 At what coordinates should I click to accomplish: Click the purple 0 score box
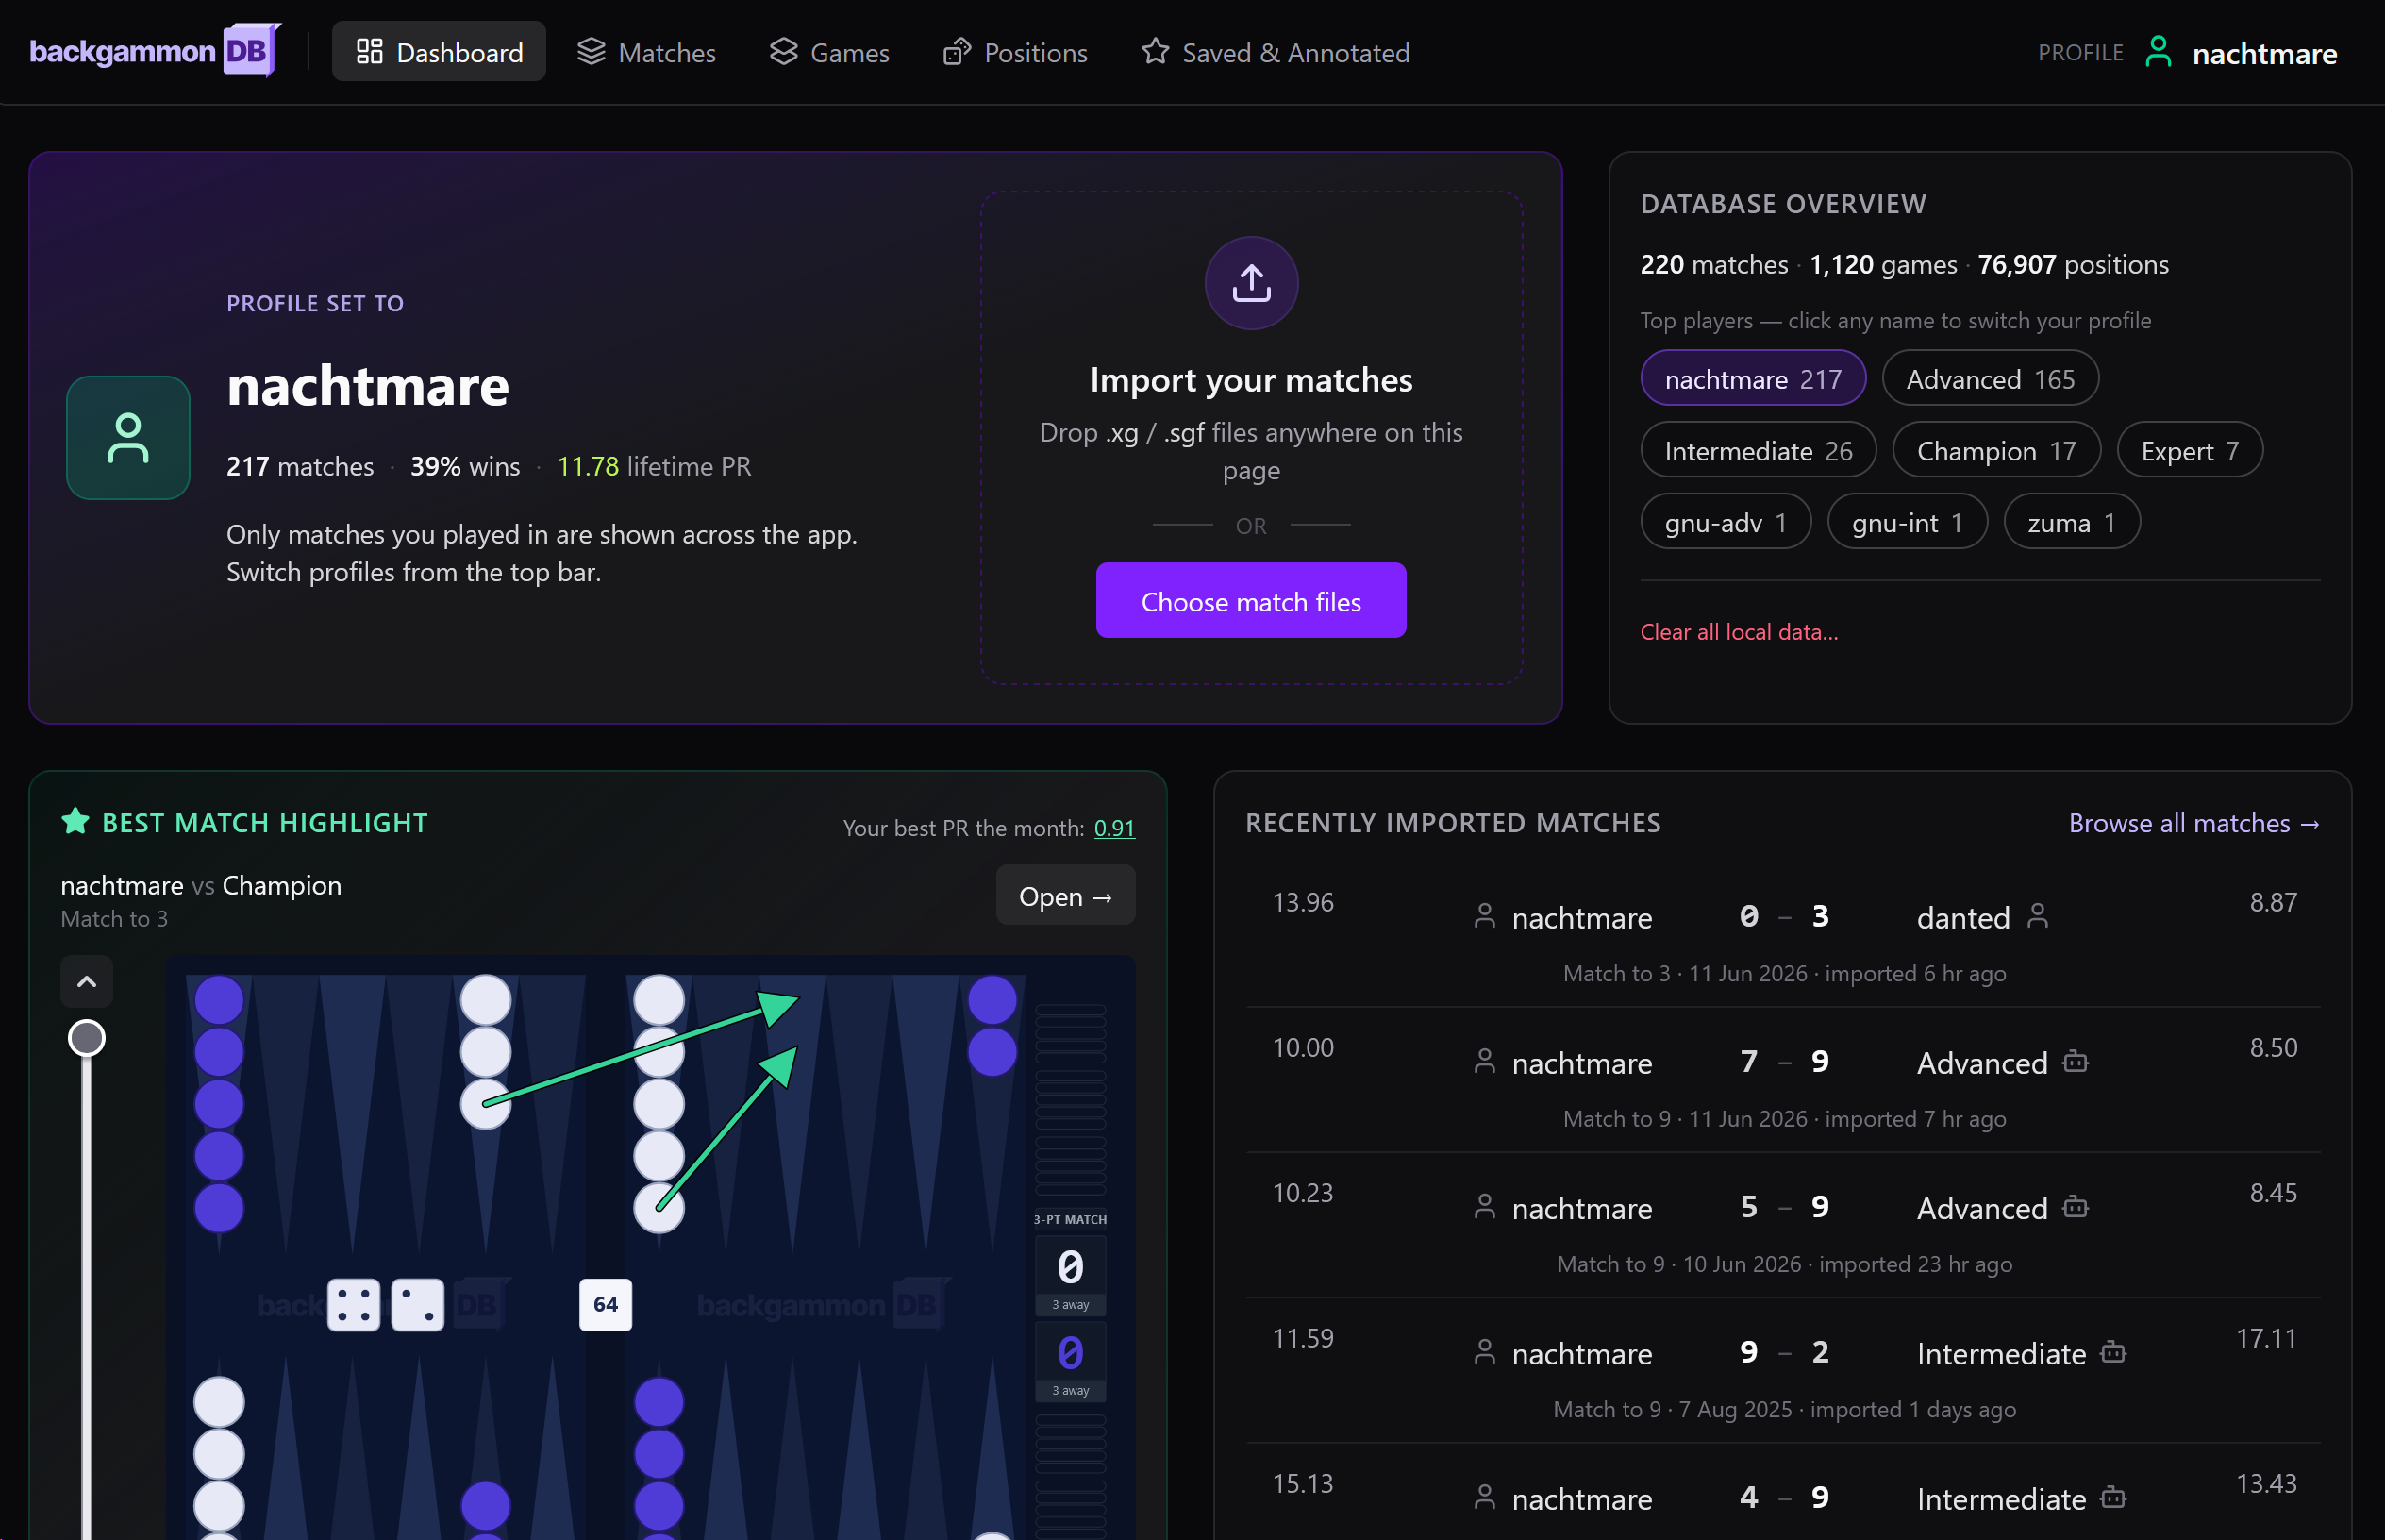pyautogui.click(x=1070, y=1361)
